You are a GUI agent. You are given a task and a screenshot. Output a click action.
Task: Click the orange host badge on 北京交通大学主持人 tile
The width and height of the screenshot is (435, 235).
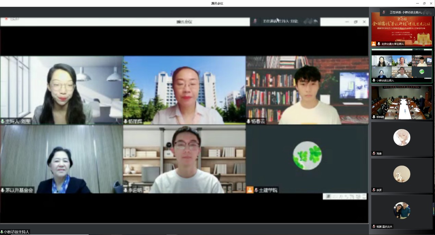(x=374, y=44)
